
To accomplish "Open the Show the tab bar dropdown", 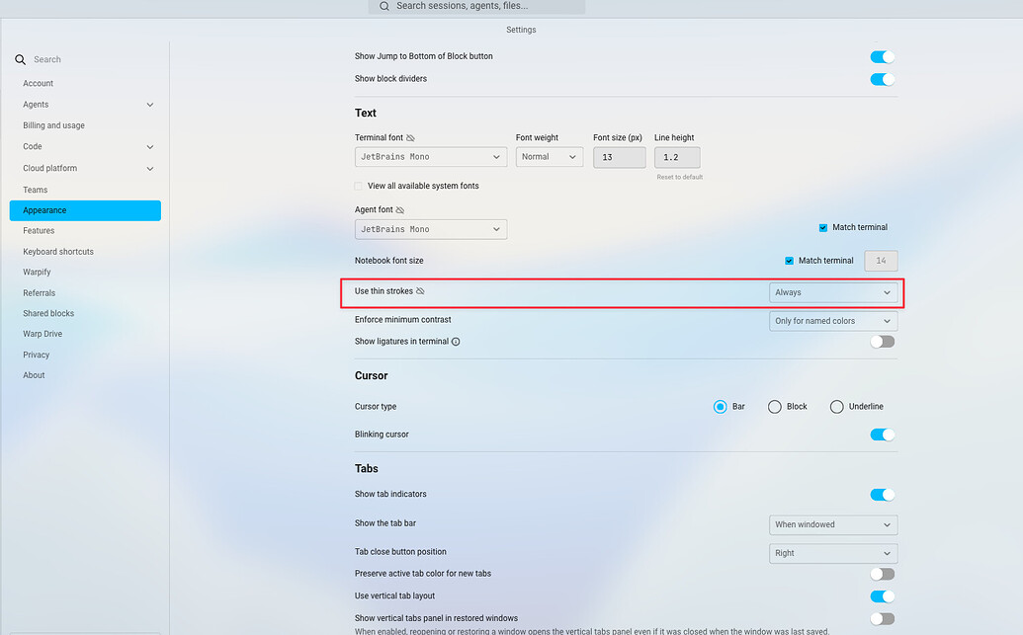I will click(833, 524).
